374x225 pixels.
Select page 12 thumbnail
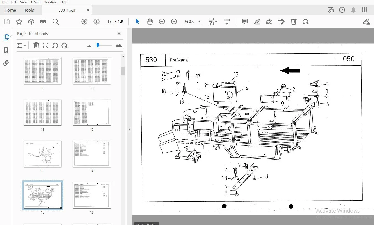tap(92, 112)
